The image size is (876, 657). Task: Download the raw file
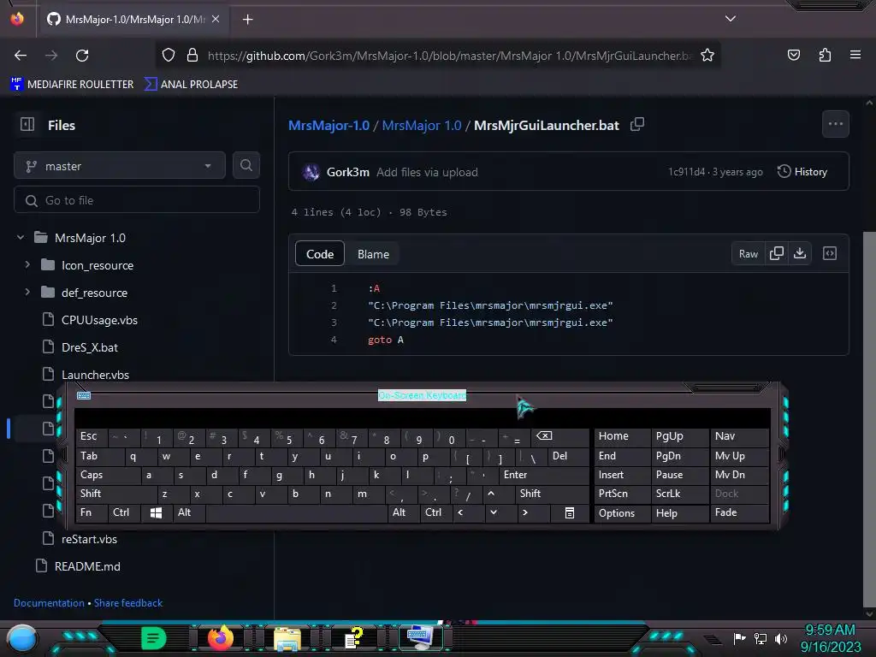(800, 253)
